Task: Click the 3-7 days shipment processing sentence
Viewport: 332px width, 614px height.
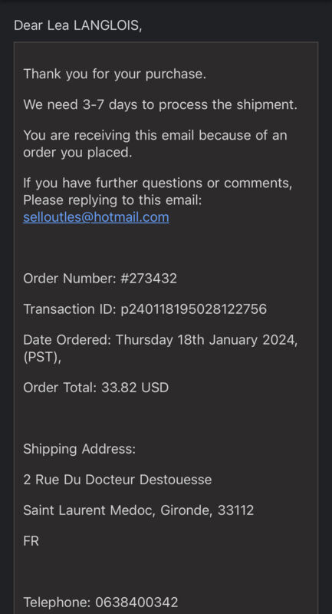Action: pyautogui.click(x=160, y=104)
